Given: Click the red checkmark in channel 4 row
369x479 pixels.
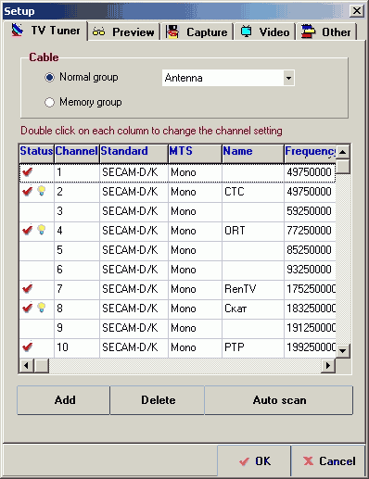Looking at the screenshot, I should 28,230.
